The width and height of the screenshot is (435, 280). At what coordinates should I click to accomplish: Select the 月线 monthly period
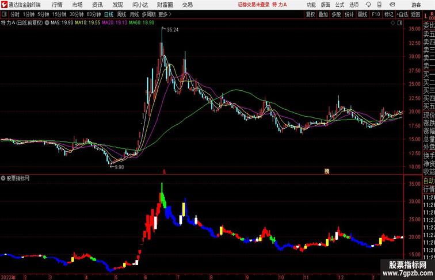[x=134, y=14]
